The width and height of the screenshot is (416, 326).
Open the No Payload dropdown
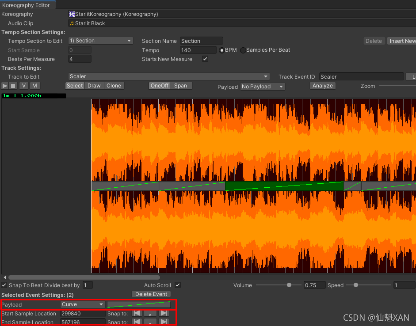click(263, 87)
